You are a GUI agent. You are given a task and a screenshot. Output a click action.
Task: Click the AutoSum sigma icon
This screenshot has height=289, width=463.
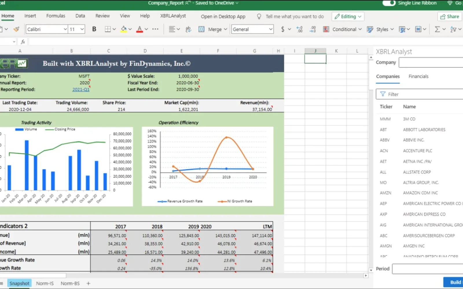click(437, 29)
